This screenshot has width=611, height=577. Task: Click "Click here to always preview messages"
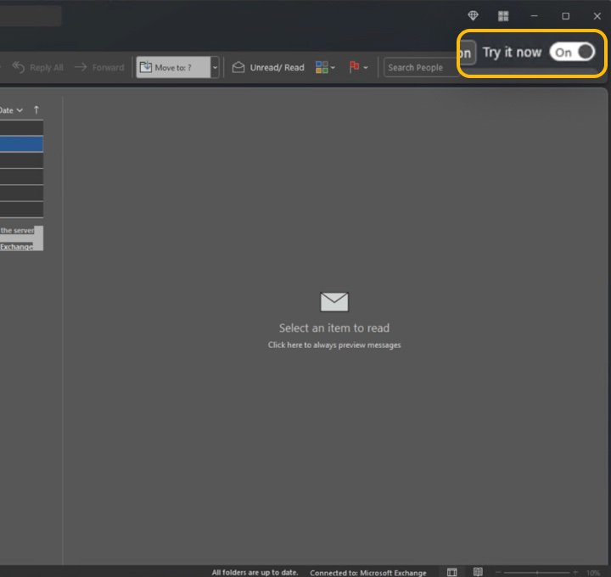click(x=334, y=345)
